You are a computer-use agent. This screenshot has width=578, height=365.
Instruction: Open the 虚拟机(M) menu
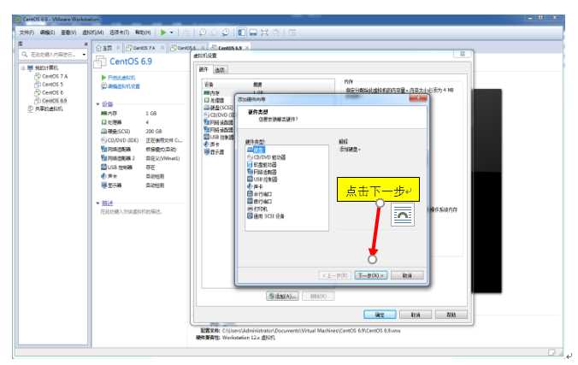[93, 32]
